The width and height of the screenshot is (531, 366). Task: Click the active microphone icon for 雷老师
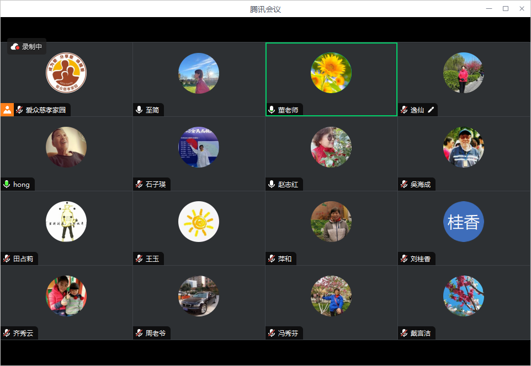click(272, 110)
